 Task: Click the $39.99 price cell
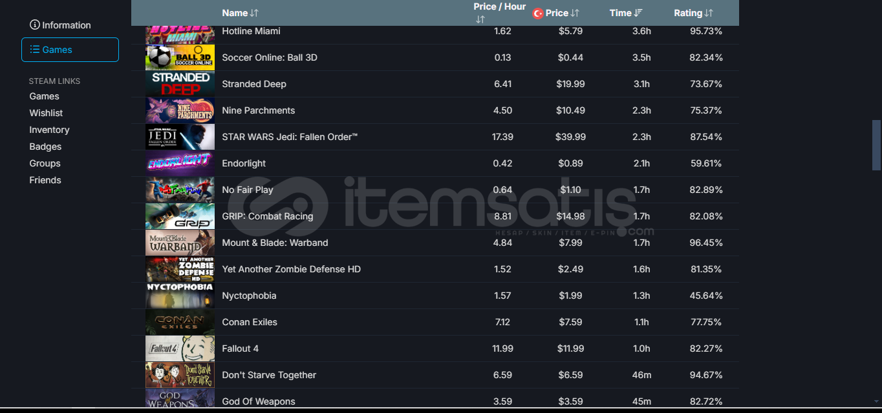click(570, 137)
